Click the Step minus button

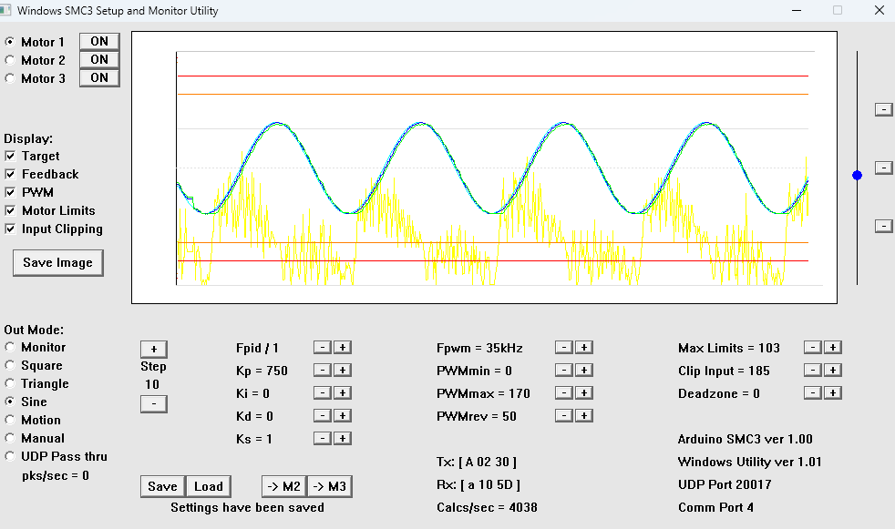point(153,403)
